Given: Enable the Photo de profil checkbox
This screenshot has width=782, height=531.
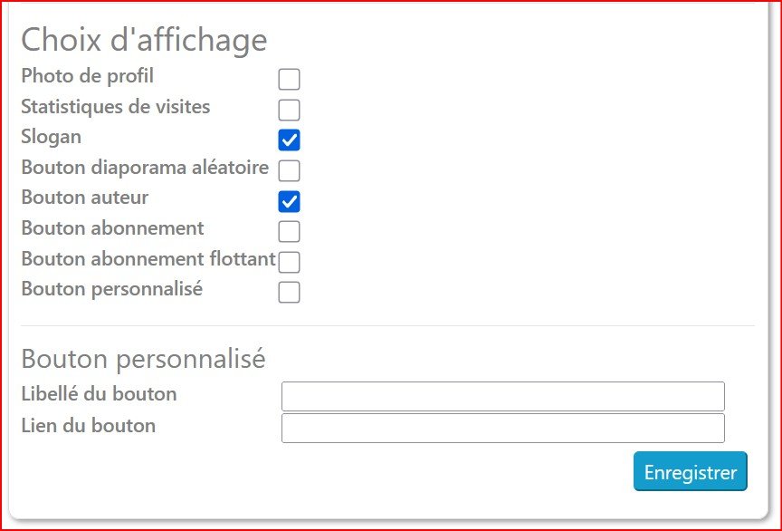Looking at the screenshot, I should pos(289,79).
